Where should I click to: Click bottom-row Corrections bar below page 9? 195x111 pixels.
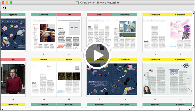[13, 104]
